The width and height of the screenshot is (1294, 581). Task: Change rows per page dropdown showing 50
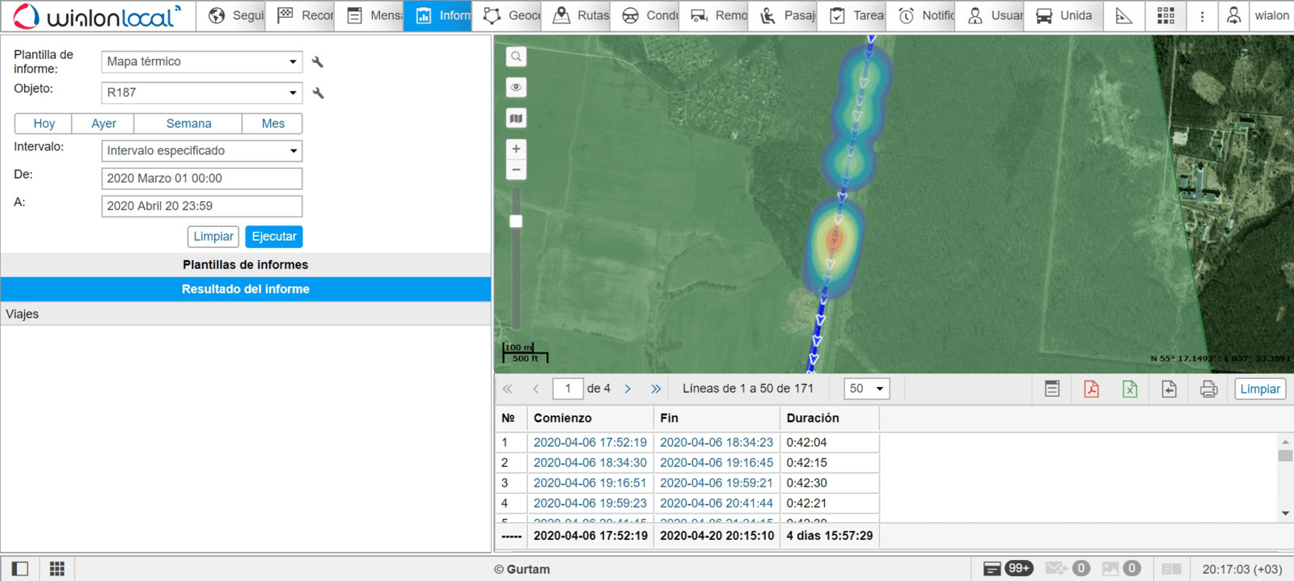tap(866, 389)
